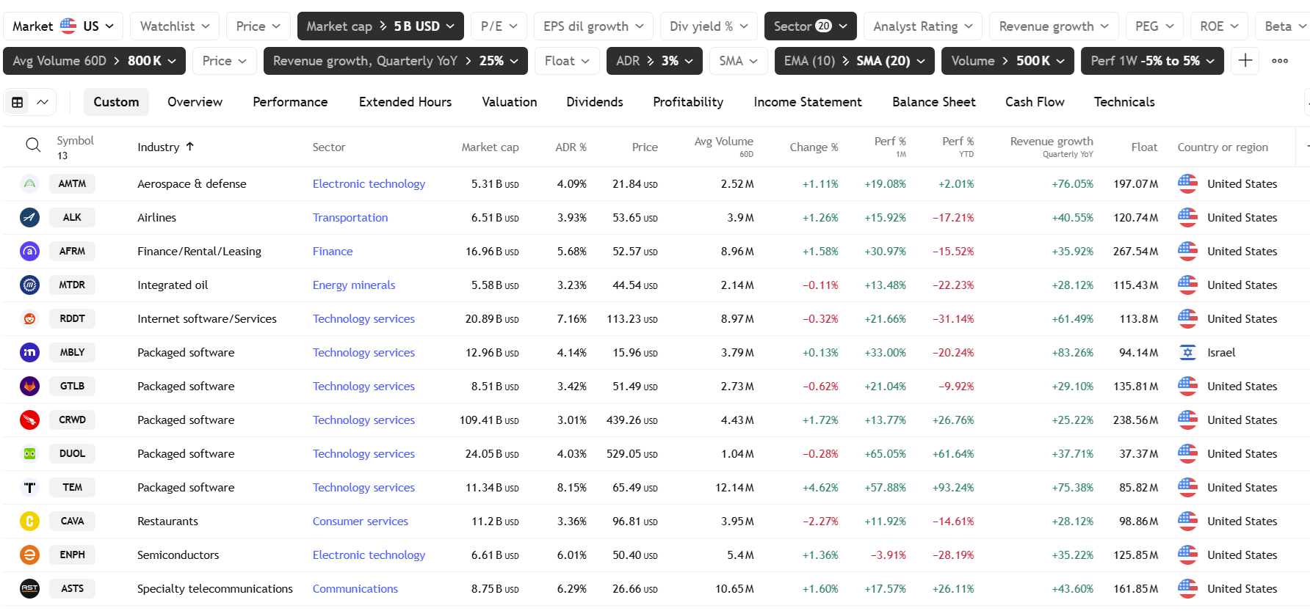Click the AFRM company logo
Viewport: 1310px width, 611px height.
pos(29,252)
